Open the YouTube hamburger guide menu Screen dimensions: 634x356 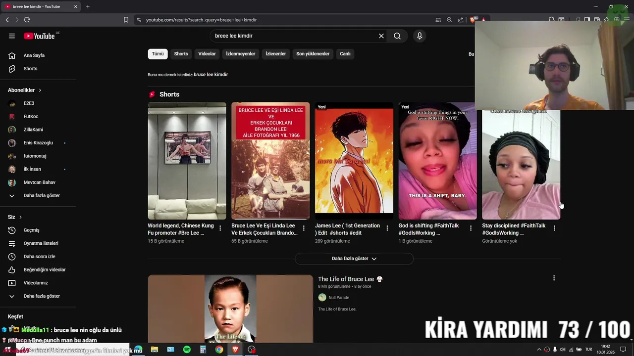(12, 36)
